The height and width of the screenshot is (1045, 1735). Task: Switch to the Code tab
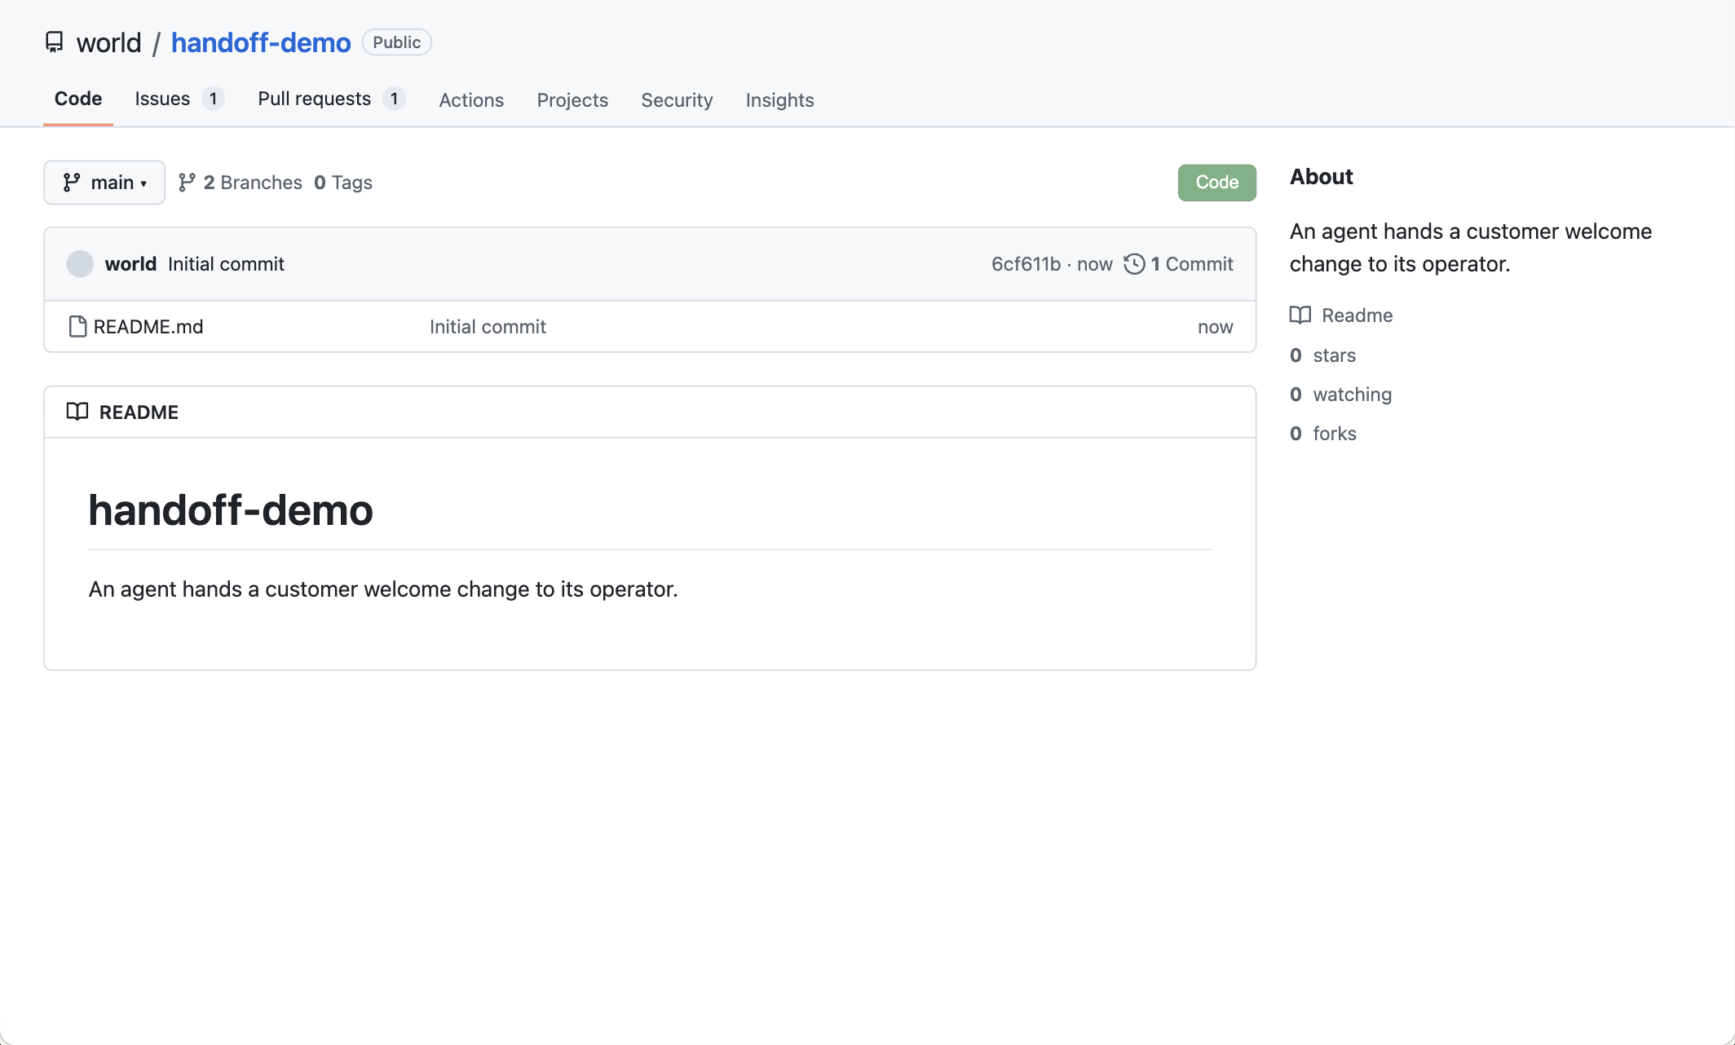pyautogui.click(x=78, y=99)
